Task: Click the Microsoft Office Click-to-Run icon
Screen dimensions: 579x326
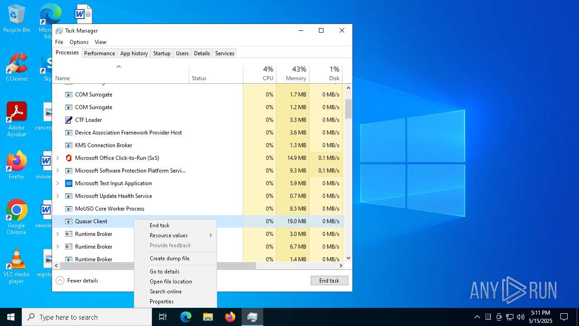Action: pos(69,158)
